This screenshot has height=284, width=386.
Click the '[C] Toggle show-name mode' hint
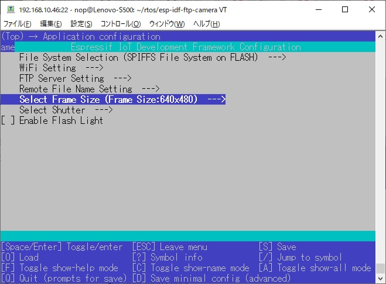(x=191, y=268)
